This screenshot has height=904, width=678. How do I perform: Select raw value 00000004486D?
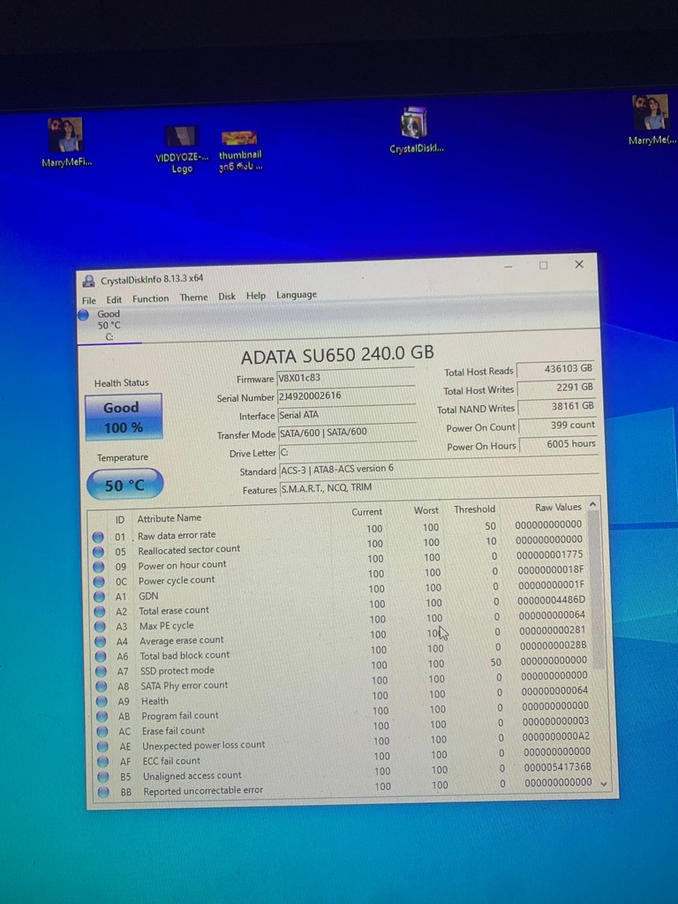pyautogui.click(x=551, y=600)
